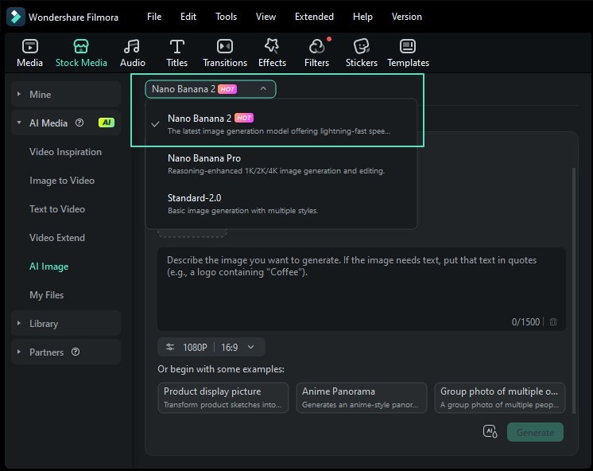Open the Stickers icon
This screenshot has width=593, height=471.
click(361, 46)
